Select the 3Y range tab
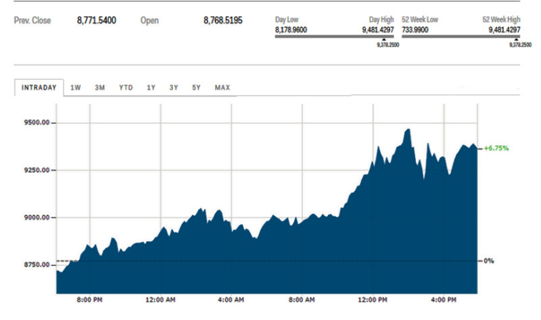The width and height of the screenshot is (541, 320). tap(174, 88)
